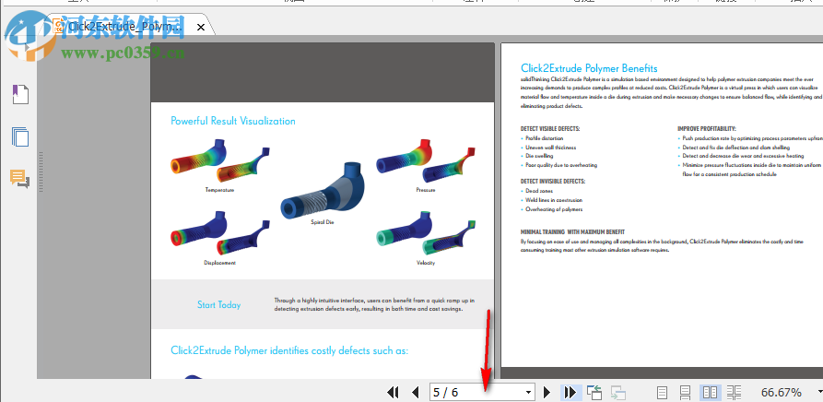823x402 pixels.
Task: Click the Click2Extrude Polymer Benefits heading
Action: (x=589, y=68)
